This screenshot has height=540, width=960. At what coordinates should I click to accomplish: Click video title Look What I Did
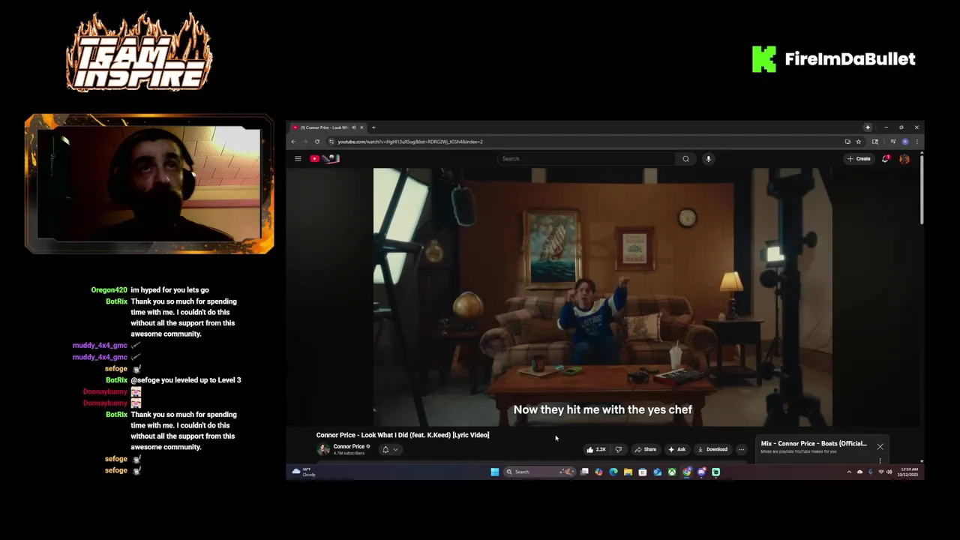click(x=403, y=435)
